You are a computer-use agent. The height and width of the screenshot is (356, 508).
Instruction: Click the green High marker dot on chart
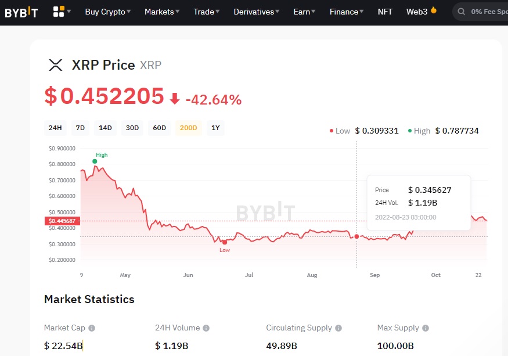coord(95,161)
